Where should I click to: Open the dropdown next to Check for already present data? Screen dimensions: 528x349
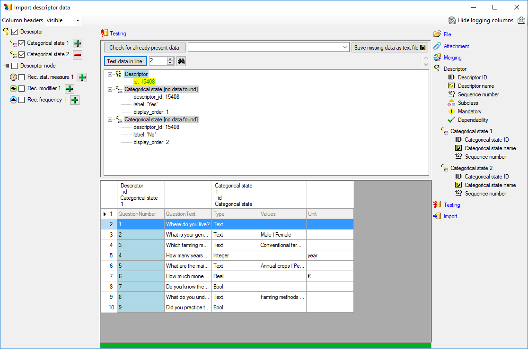[345, 48]
